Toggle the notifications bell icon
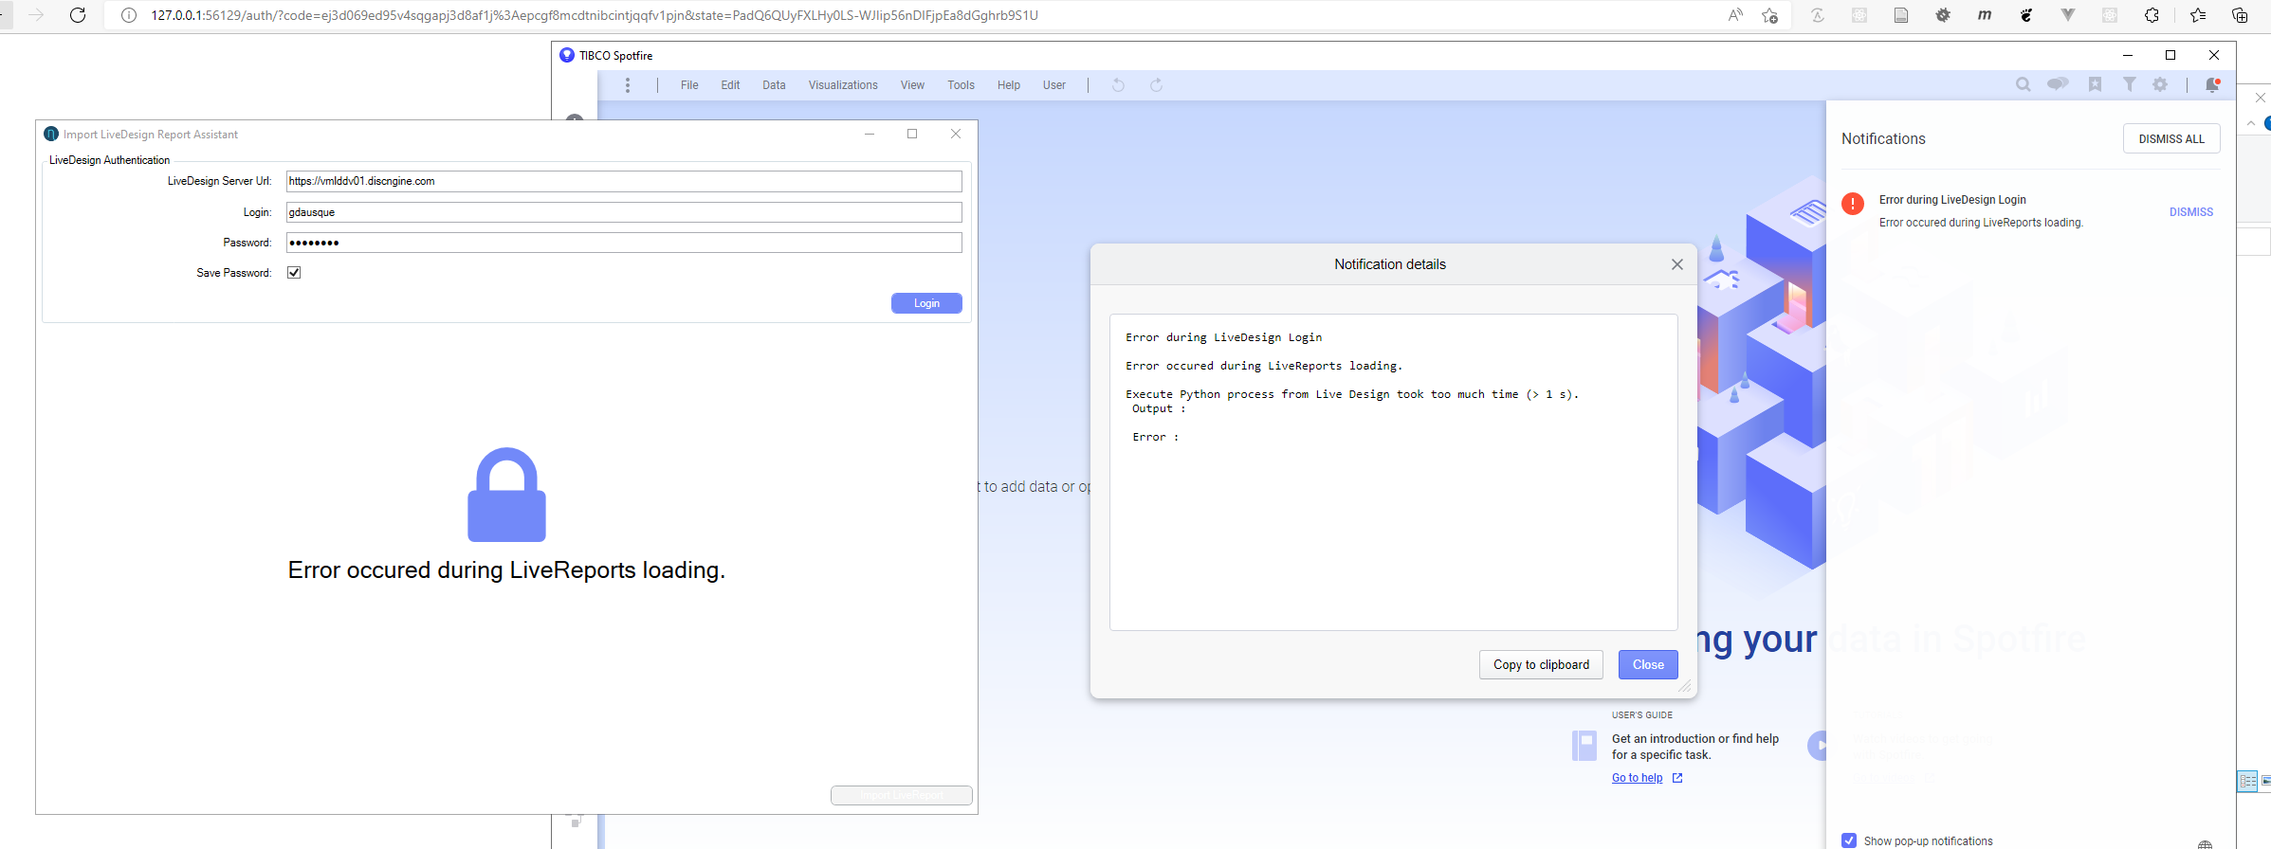 tap(2212, 84)
